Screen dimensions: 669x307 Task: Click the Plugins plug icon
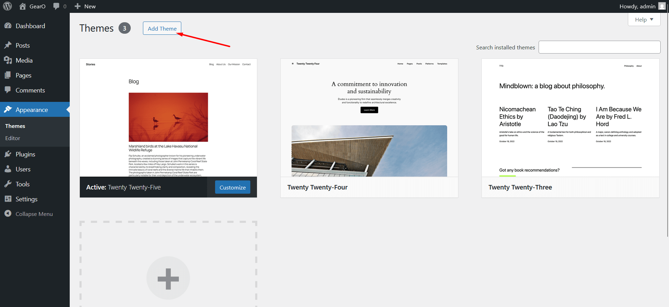[x=8, y=154]
